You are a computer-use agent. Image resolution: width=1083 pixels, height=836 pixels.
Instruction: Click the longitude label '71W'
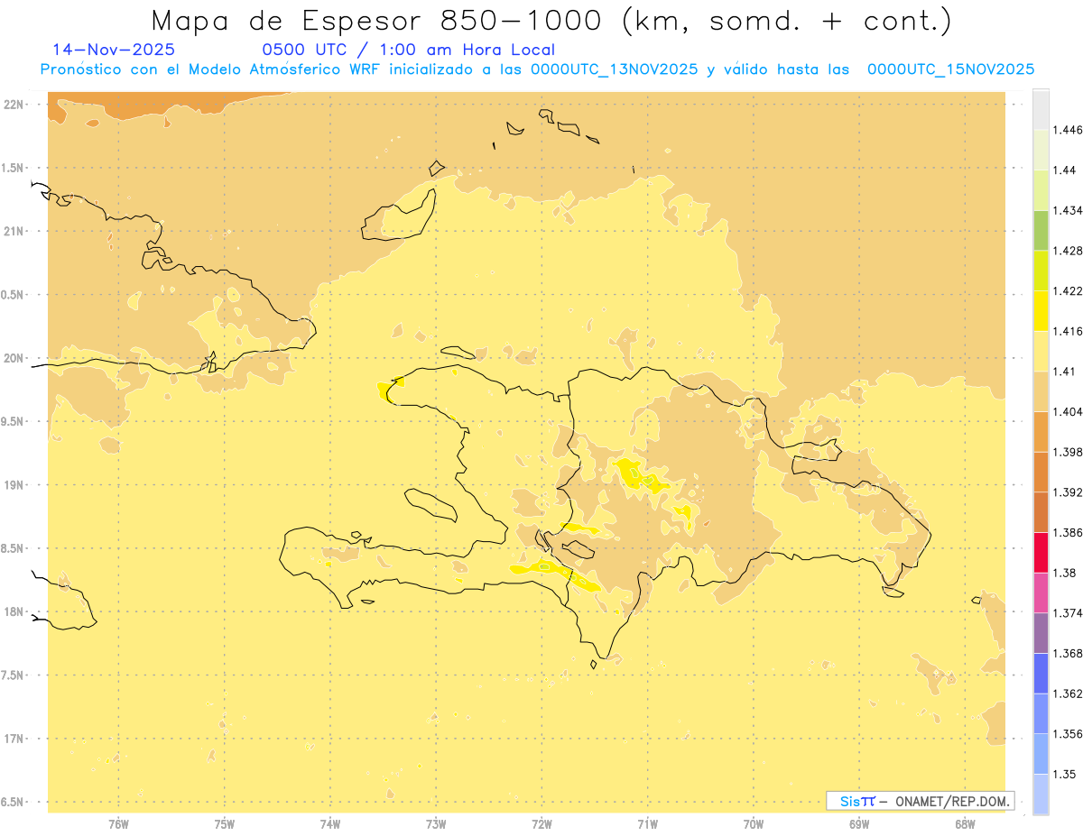[647, 824]
